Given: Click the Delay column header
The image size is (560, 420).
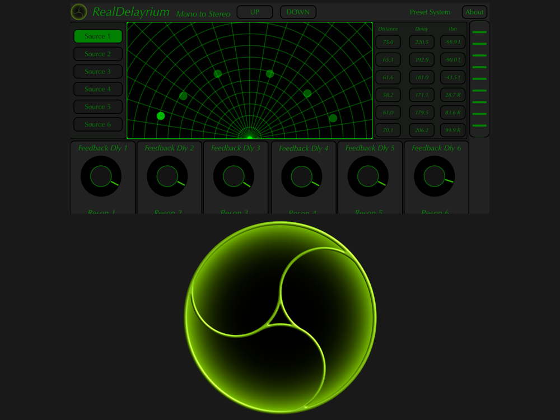Looking at the screenshot, I should point(422,29).
